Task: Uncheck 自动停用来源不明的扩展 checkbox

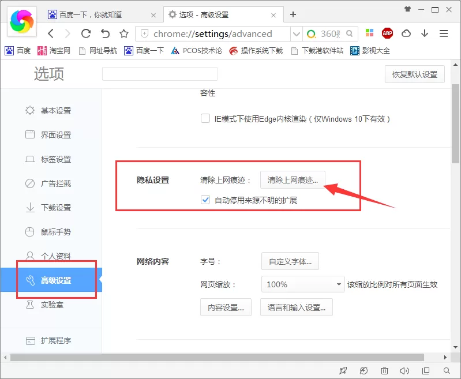Action: 205,200
